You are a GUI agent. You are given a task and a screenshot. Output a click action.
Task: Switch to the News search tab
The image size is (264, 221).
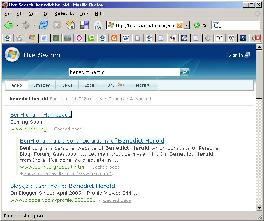[x=67, y=85]
